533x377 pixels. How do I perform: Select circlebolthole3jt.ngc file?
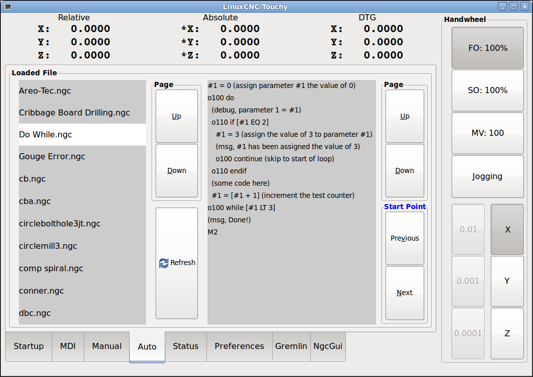click(x=82, y=224)
